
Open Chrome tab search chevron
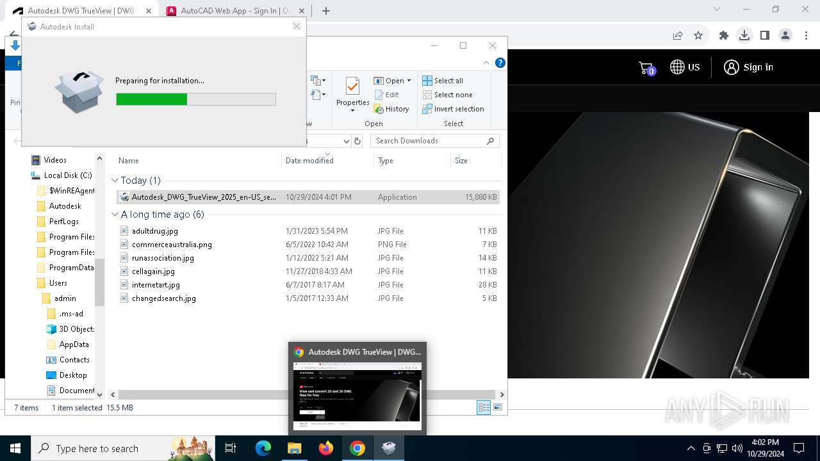coord(717,10)
